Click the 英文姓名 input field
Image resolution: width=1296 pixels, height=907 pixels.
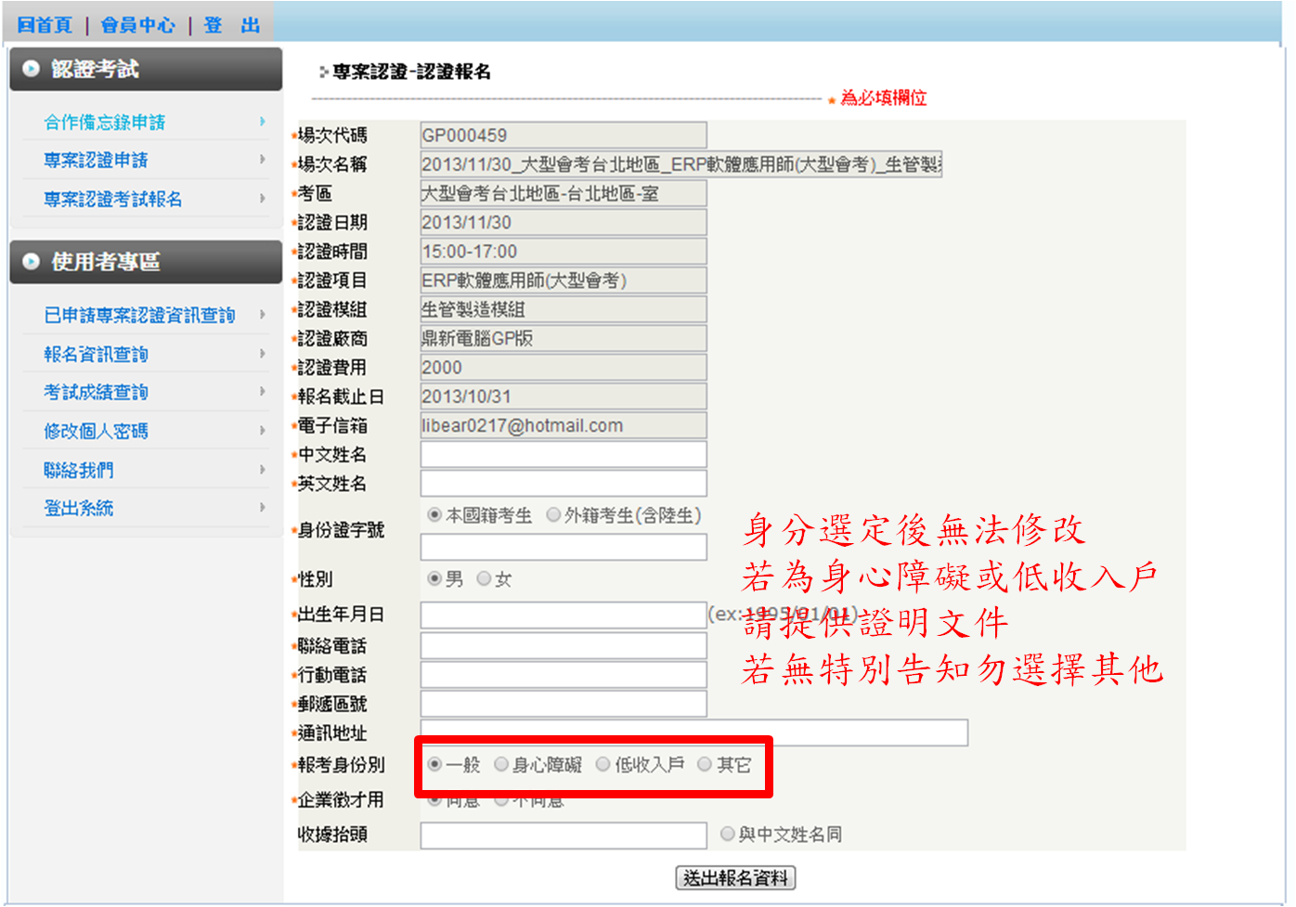click(x=564, y=484)
